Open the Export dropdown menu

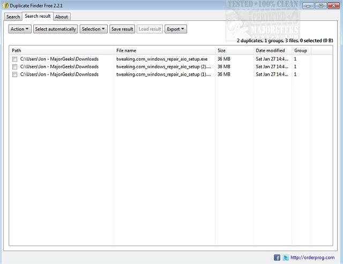click(176, 29)
